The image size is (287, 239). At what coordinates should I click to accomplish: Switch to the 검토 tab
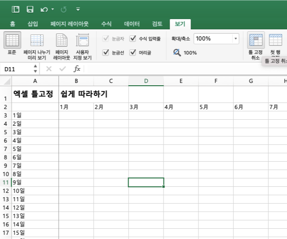157,24
